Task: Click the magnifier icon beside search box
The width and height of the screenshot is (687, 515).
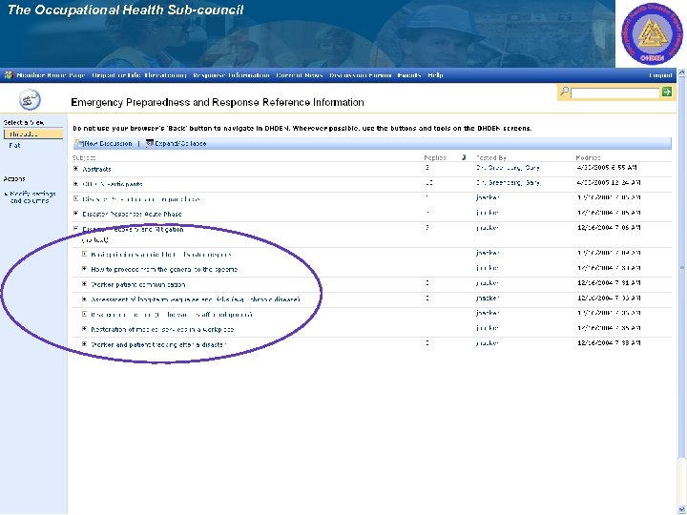Action: [x=565, y=92]
